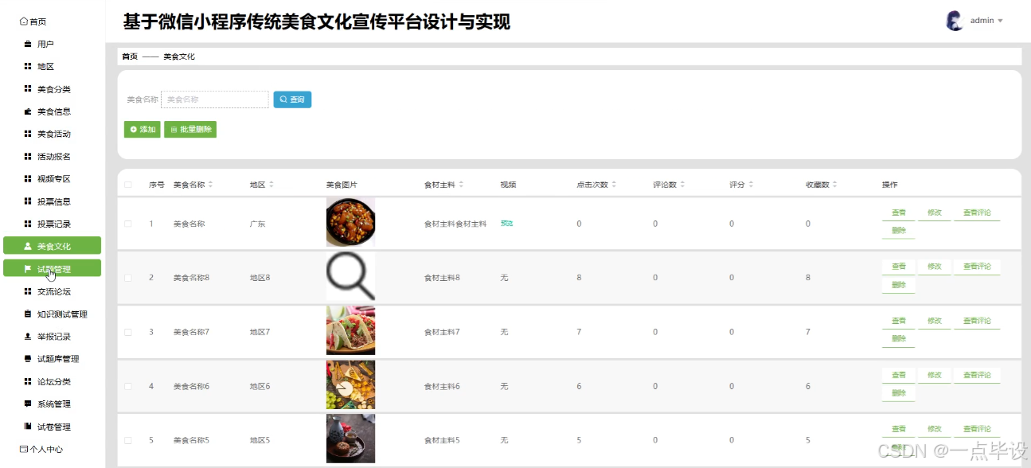Image resolution: width=1031 pixels, height=468 pixels.
Task: Open 论坛分类 in the sidebar menu
Action: pos(52,381)
